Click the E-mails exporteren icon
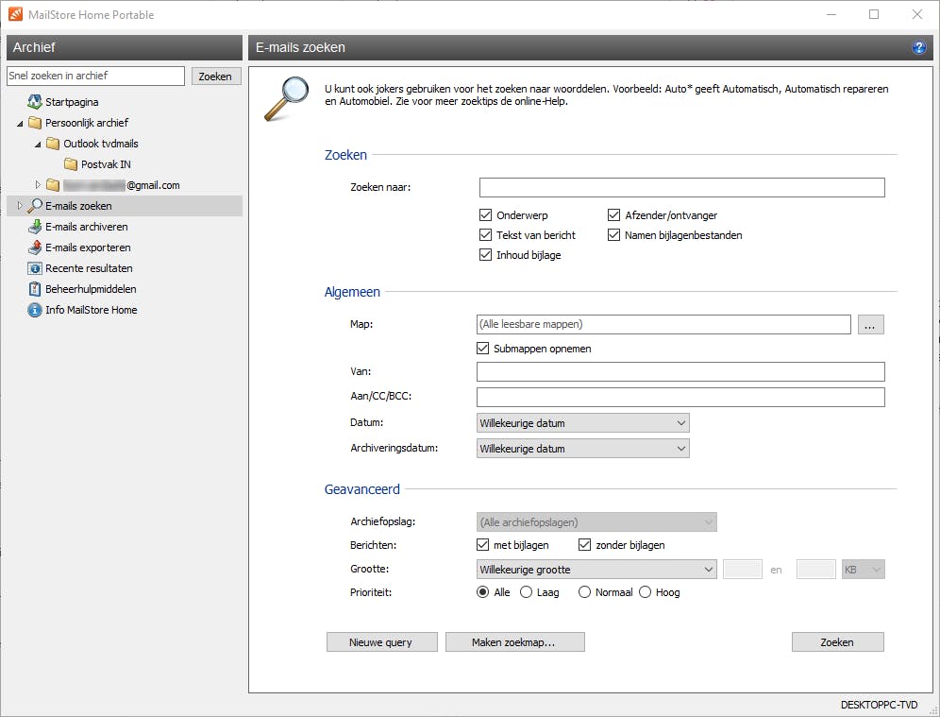The image size is (940, 717). (35, 248)
